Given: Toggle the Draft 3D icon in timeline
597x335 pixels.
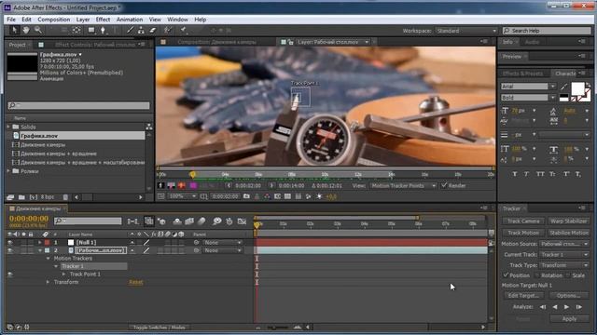Looking at the screenshot, I should click(x=161, y=221).
